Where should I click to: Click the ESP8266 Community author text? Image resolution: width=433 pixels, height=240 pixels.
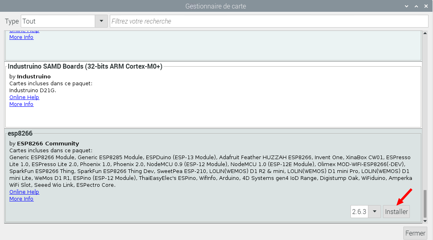pyautogui.click(x=48, y=143)
